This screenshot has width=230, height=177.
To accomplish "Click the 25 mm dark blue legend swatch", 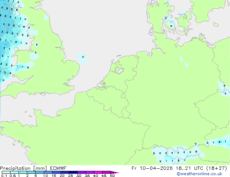I will (x=73, y=172).
